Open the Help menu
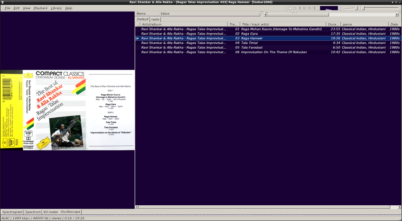This screenshot has width=402, height=221. pos(69,8)
